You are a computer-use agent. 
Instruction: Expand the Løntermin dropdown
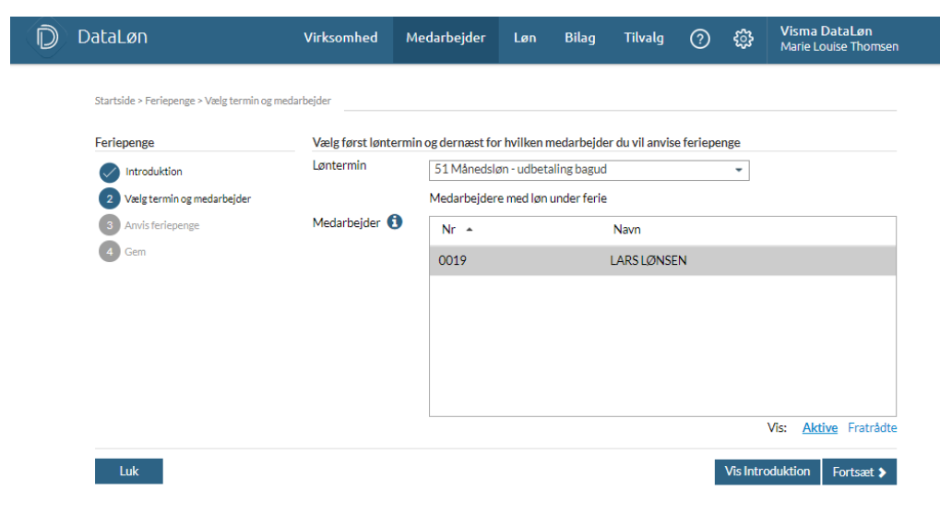click(738, 170)
